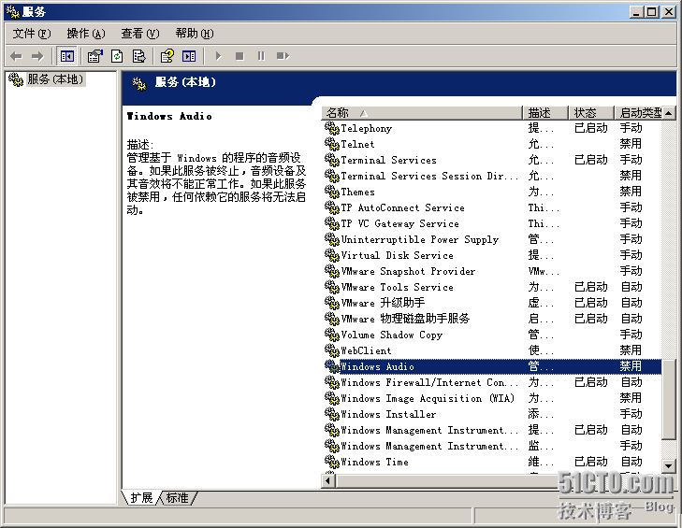The width and height of the screenshot is (682, 528).
Task: Click the Volume Shadow Copy gear icon
Action: click(332, 335)
